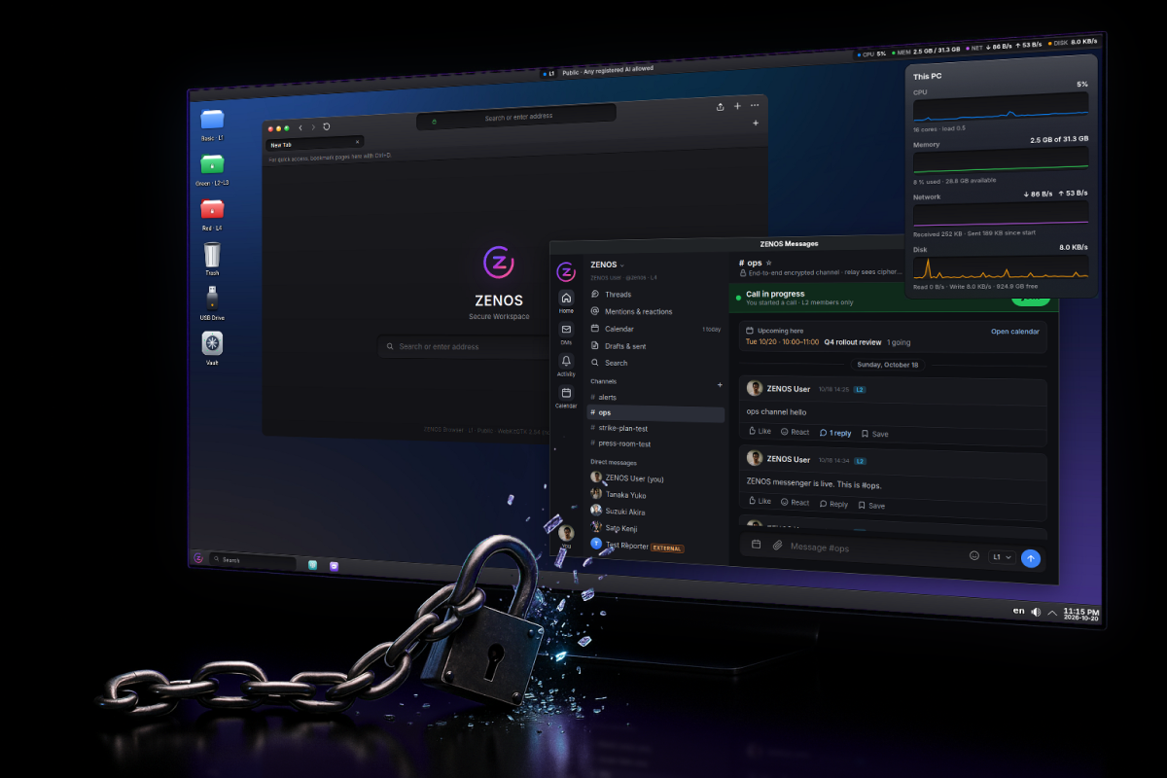The image size is (1167, 778).
Task: Click the center Search or enter address field
Action: (x=464, y=346)
